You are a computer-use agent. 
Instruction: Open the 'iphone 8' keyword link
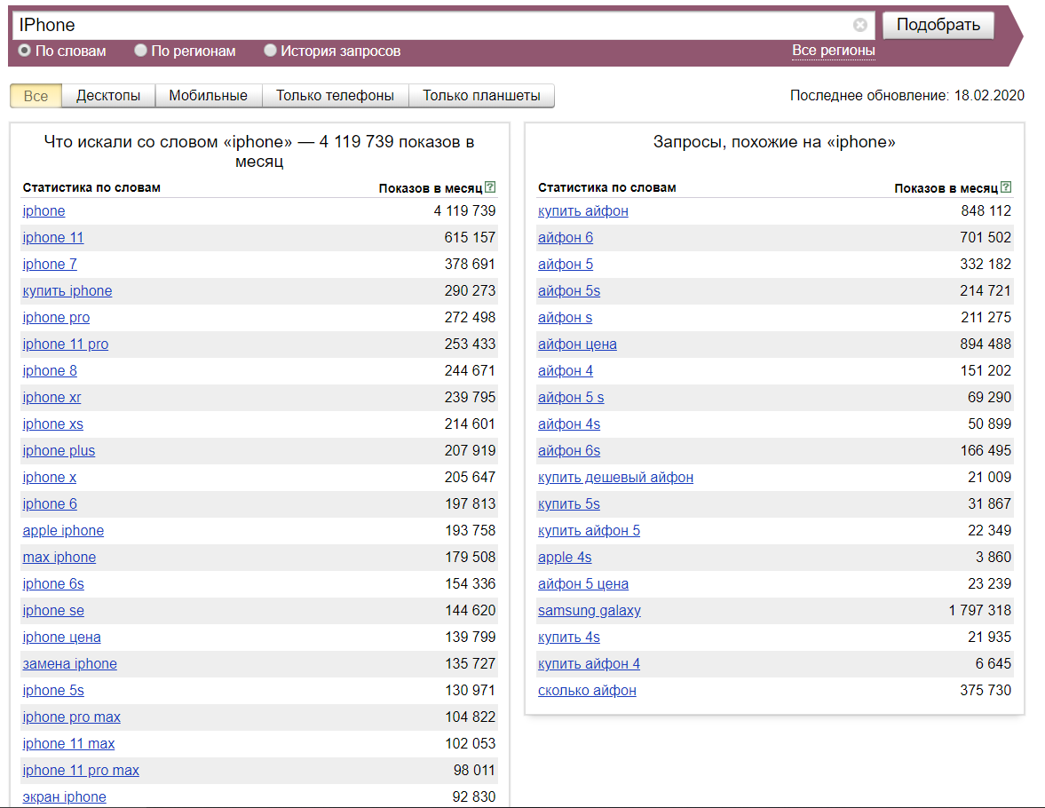pos(50,370)
